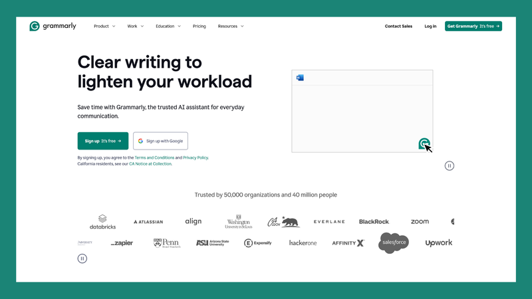The width and height of the screenshot is (532, 299).
Task: Click 'Trusted by 50,000 organizations' text
Action: click(x=265, y=195)
